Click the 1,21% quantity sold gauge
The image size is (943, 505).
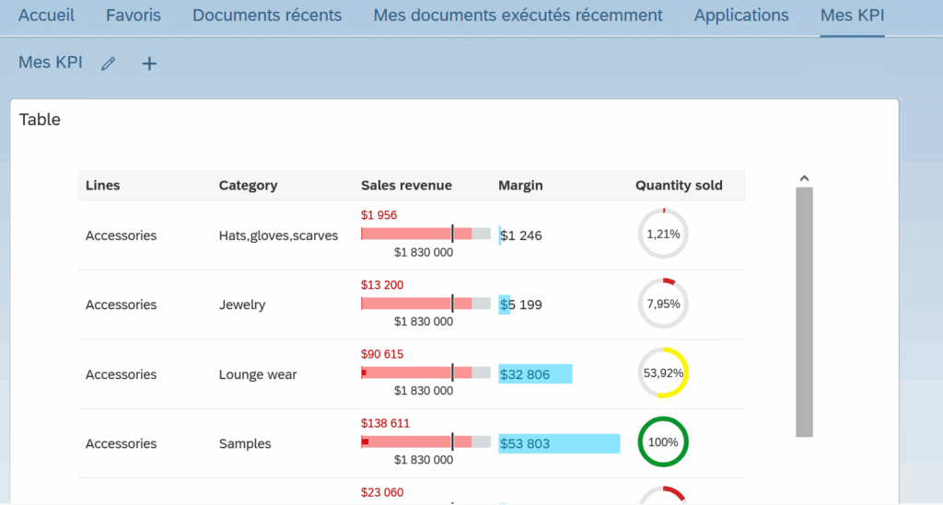tap(663, 235)
